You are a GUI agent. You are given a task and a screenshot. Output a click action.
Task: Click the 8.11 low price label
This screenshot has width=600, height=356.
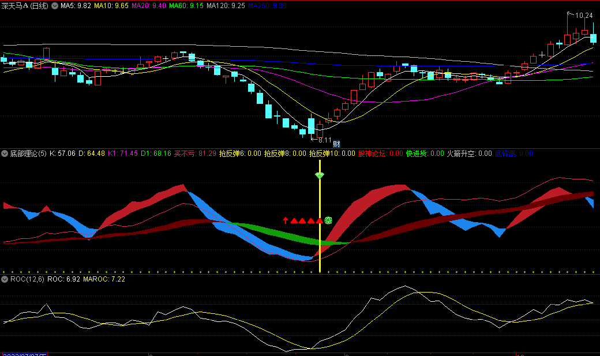tap(325, 140)
